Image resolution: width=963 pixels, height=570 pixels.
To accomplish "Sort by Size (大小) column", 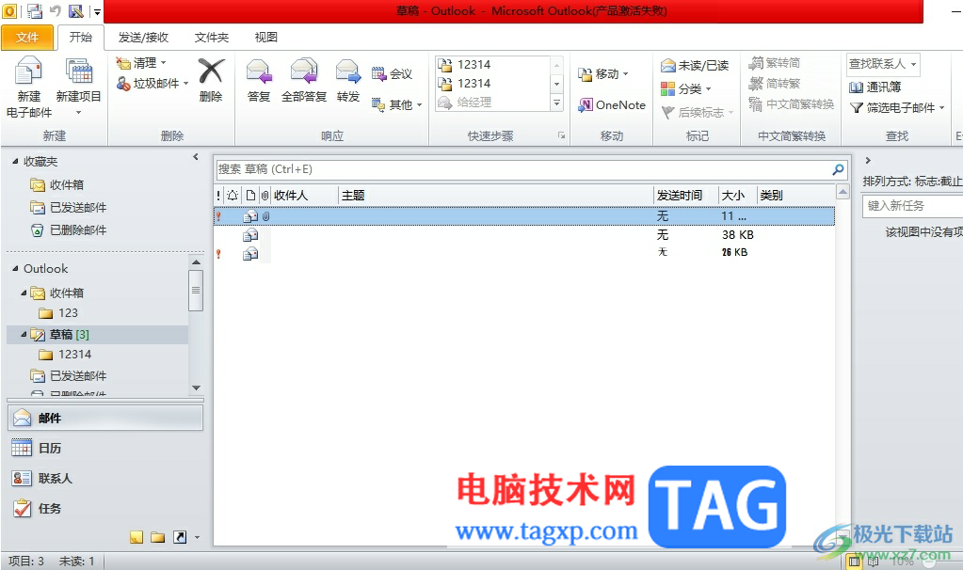I will click(737, 195).
